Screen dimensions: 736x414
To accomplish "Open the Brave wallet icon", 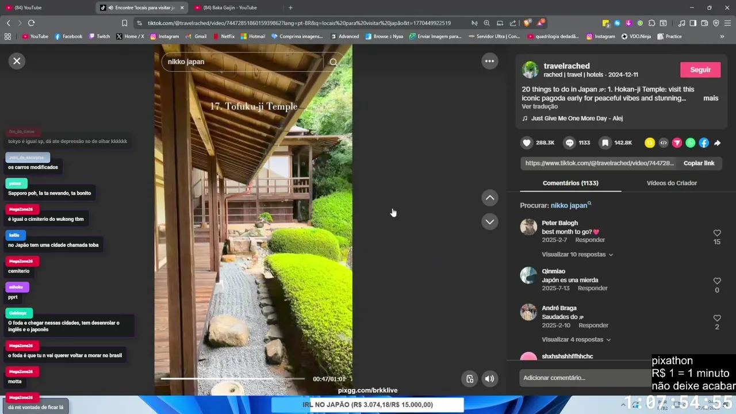I will pos(704,23).
